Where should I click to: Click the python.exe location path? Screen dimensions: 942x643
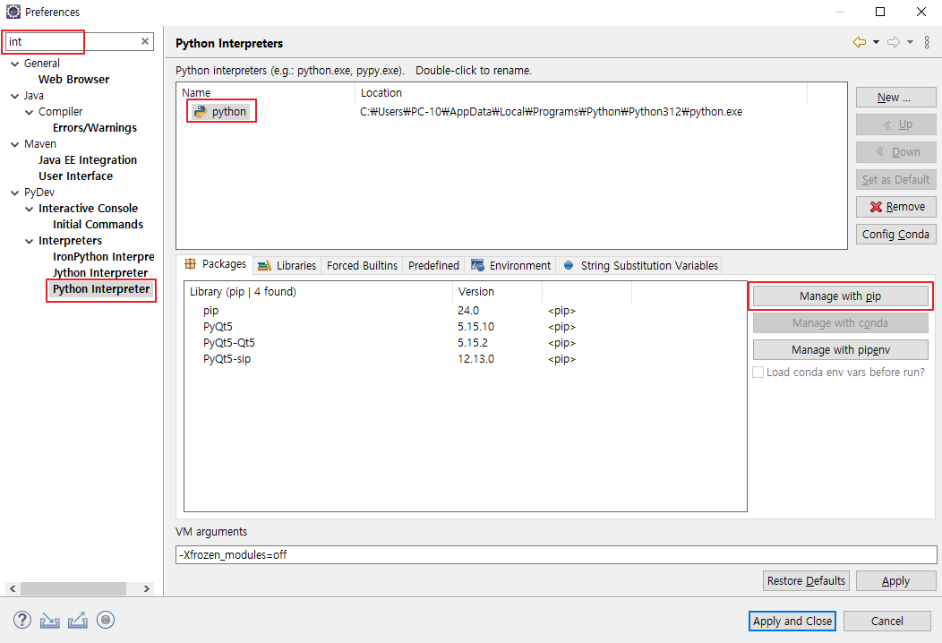551,112
